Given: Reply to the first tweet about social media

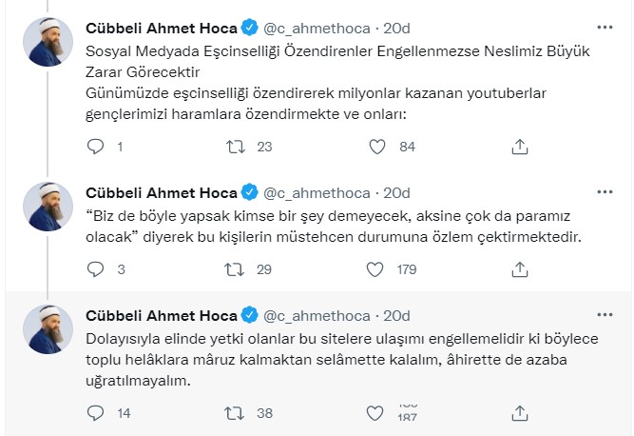Looking at the screenshot, I should [x=95, y=147].
